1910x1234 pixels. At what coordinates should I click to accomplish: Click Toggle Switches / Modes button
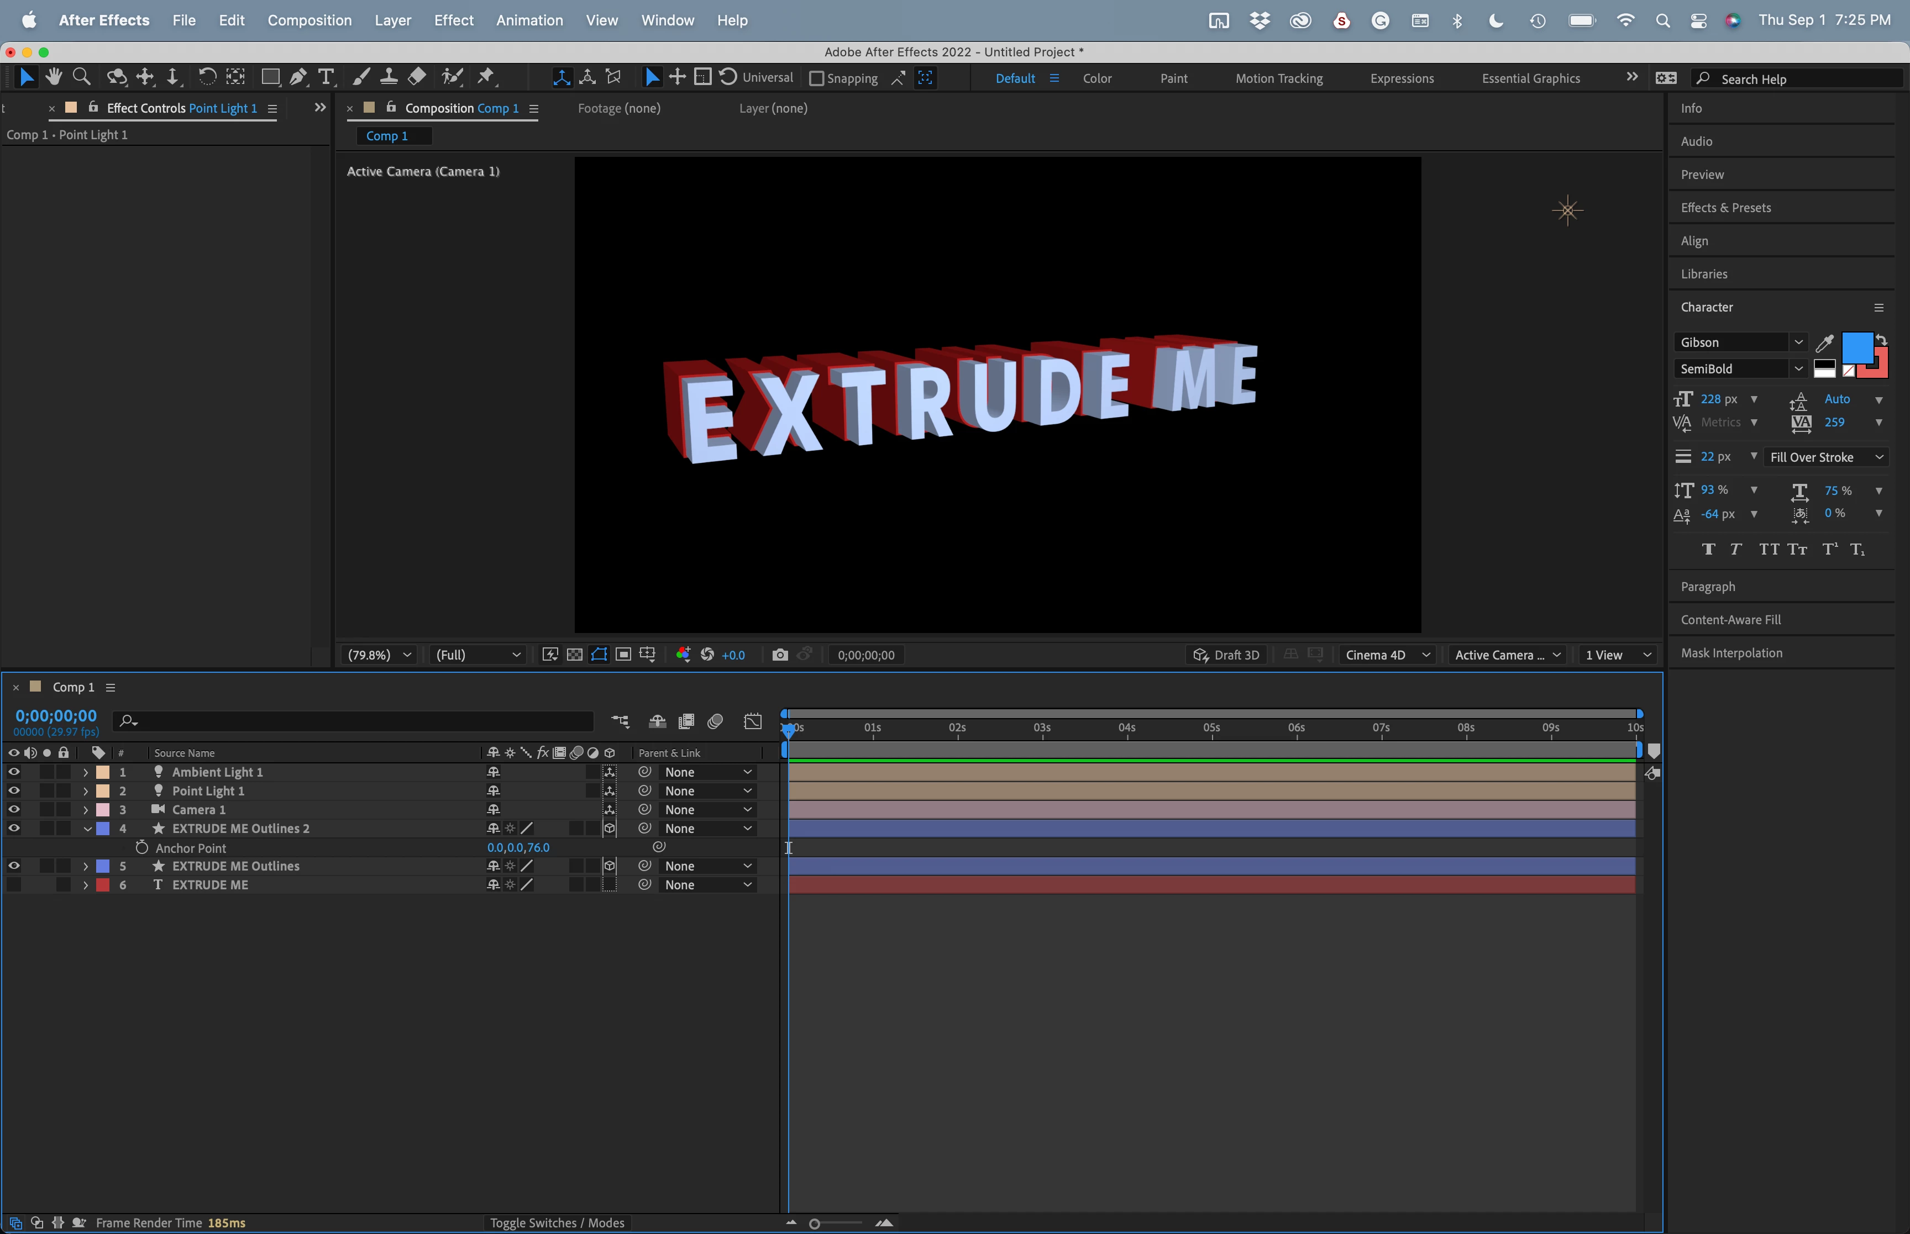pos(556,1222)
